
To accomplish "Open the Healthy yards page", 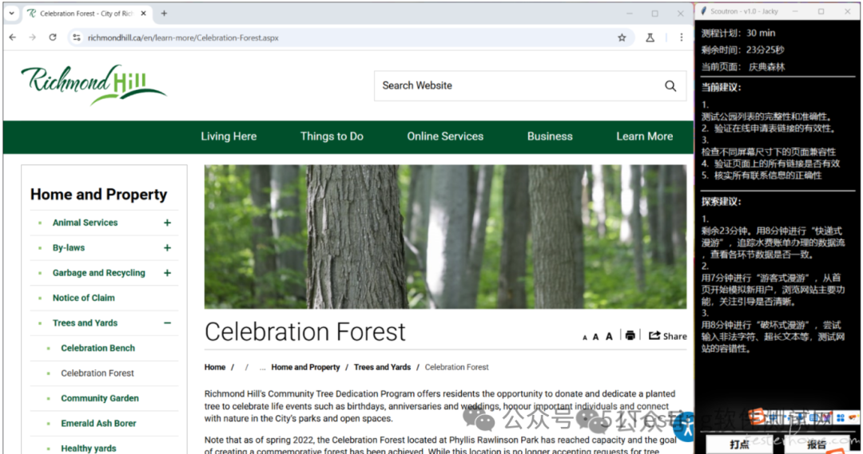I will coord(89,448).
